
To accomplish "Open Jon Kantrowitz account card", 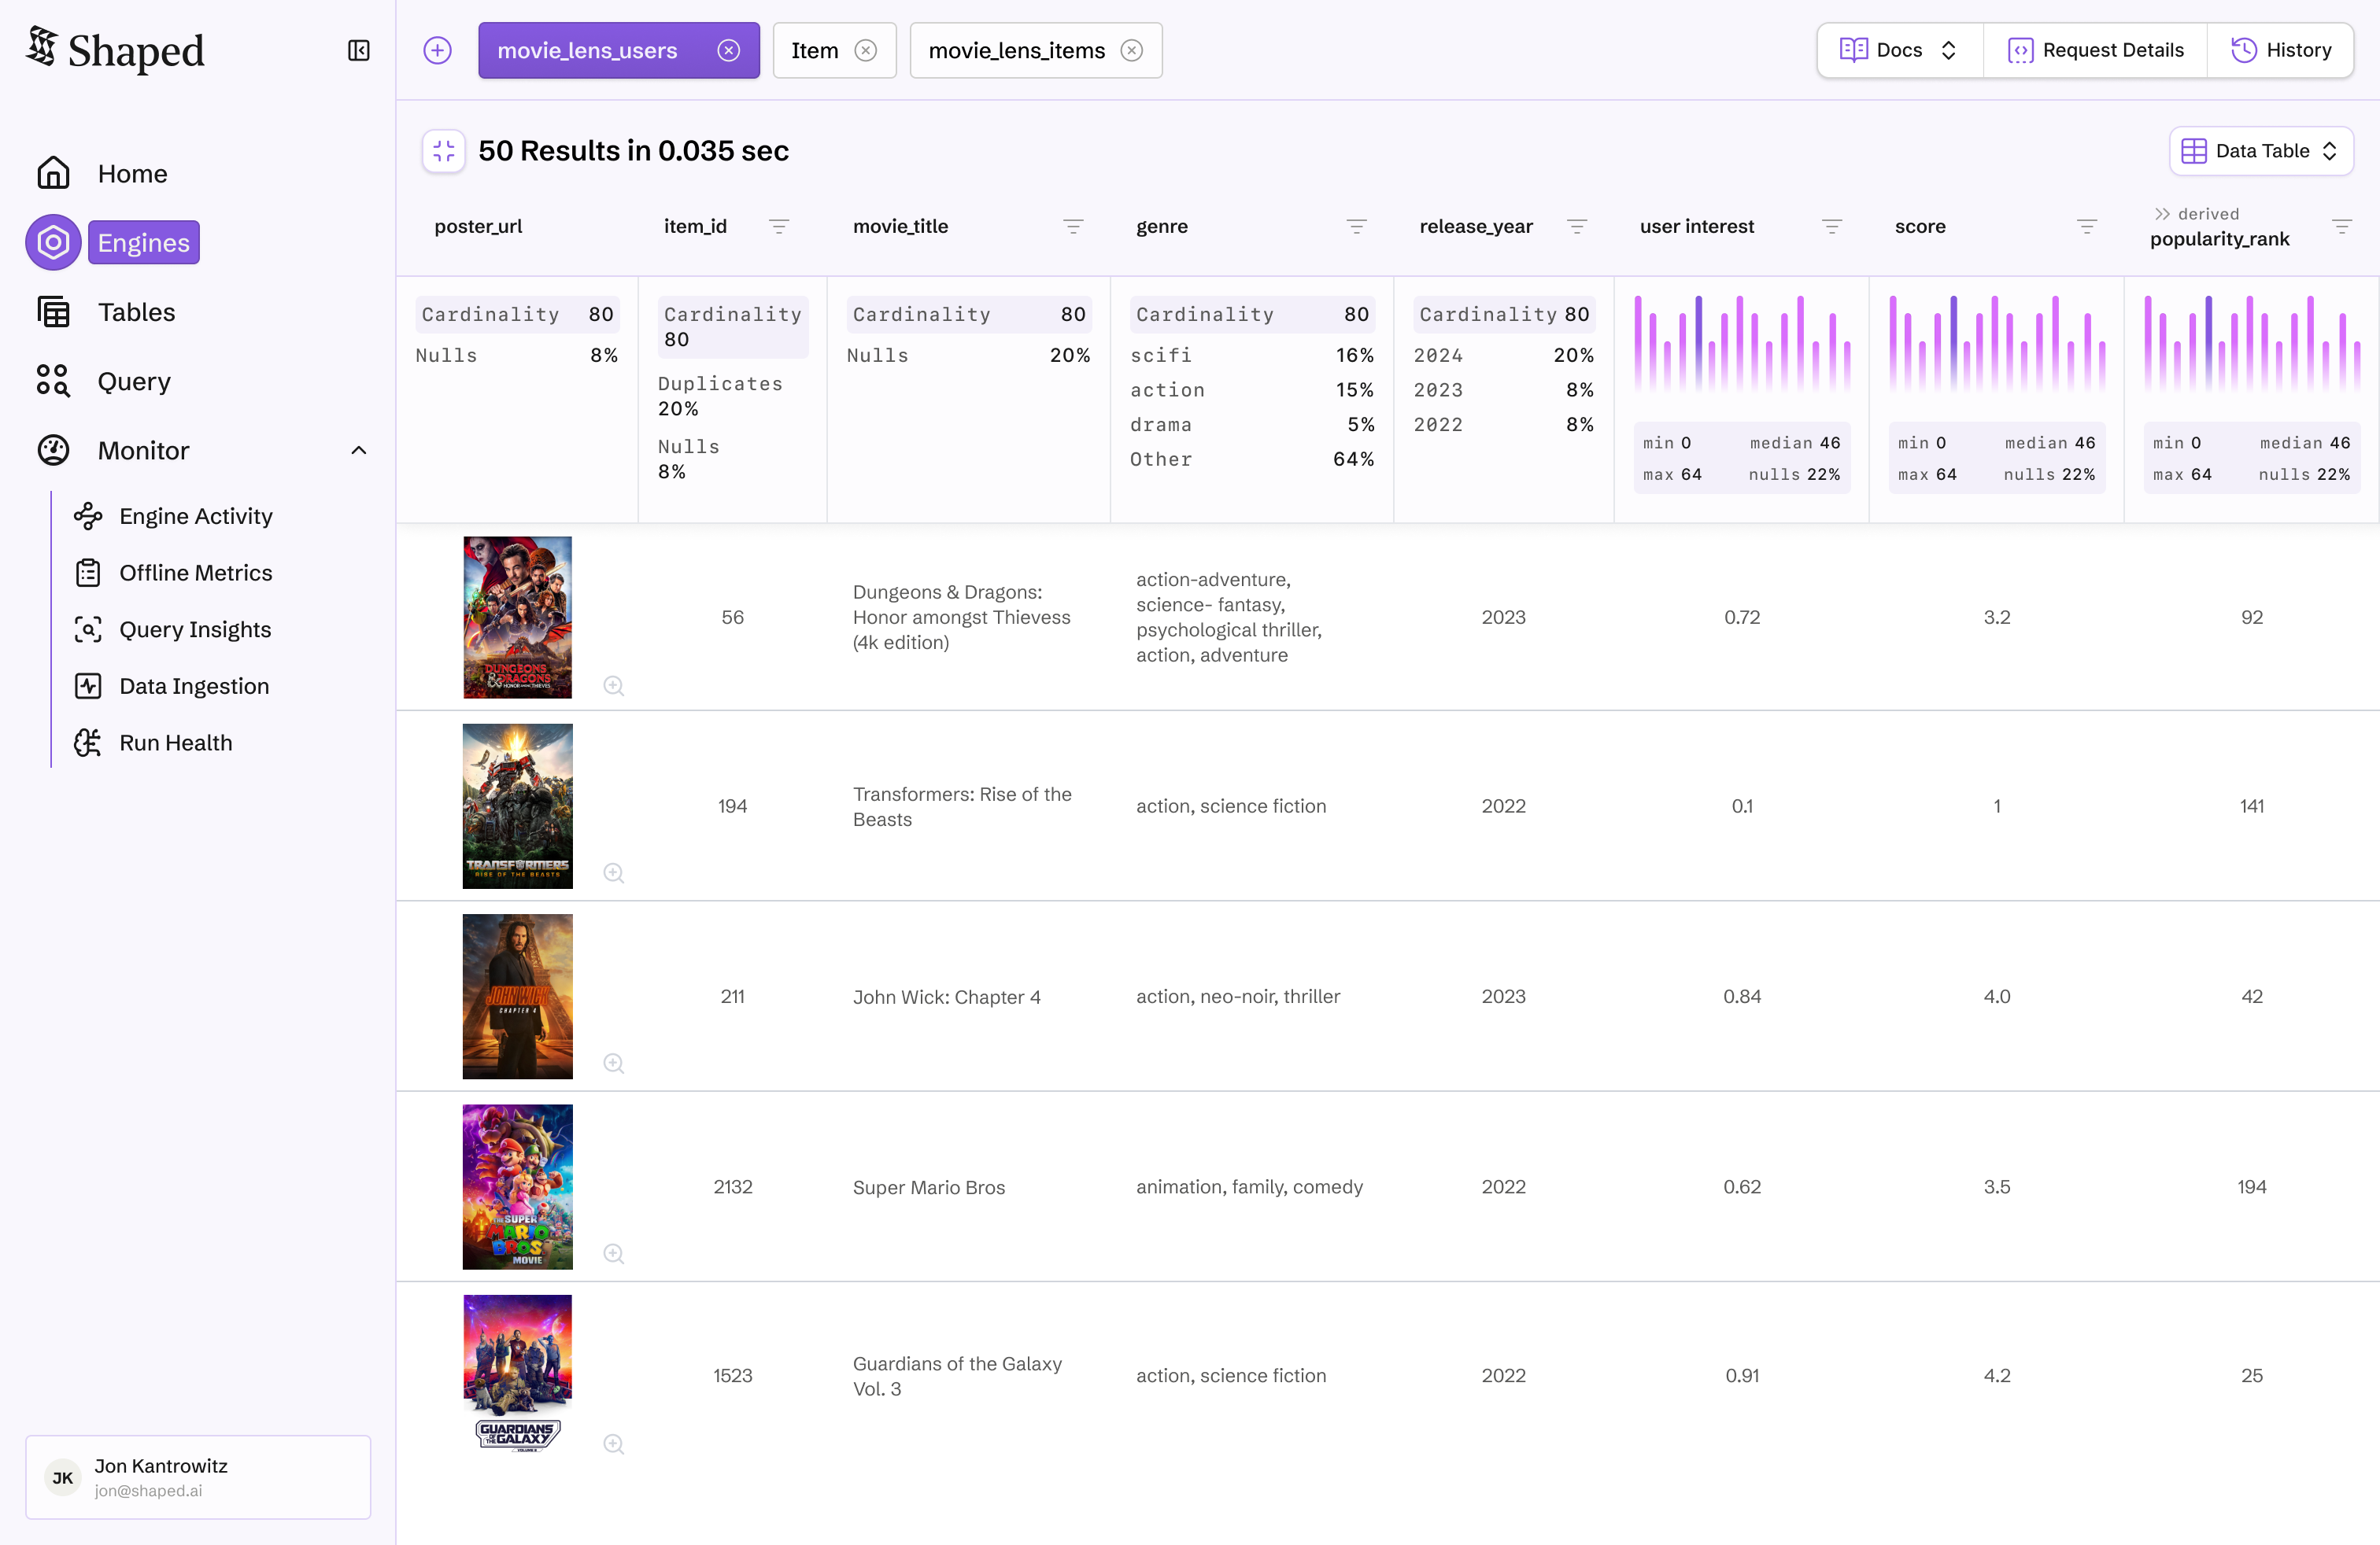I will pyautogui.click(x=198, y=1477).
